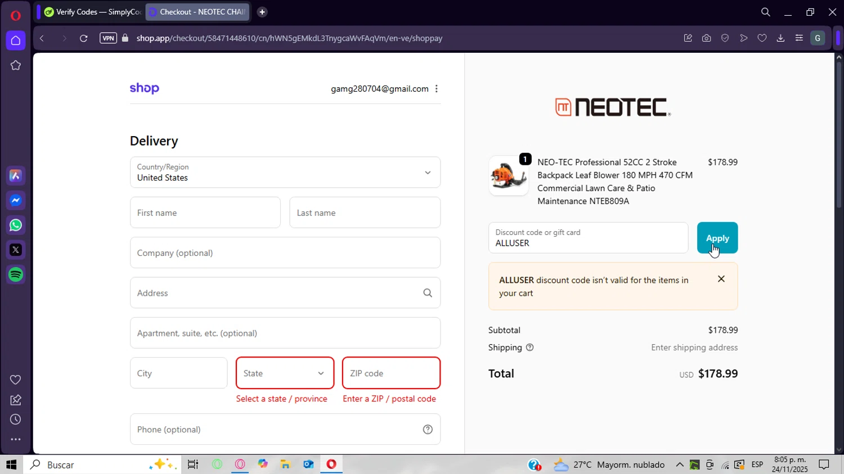Focus the Company (optional) field
The height and width of the screenshot is (474, 844).
pos(285,252)
